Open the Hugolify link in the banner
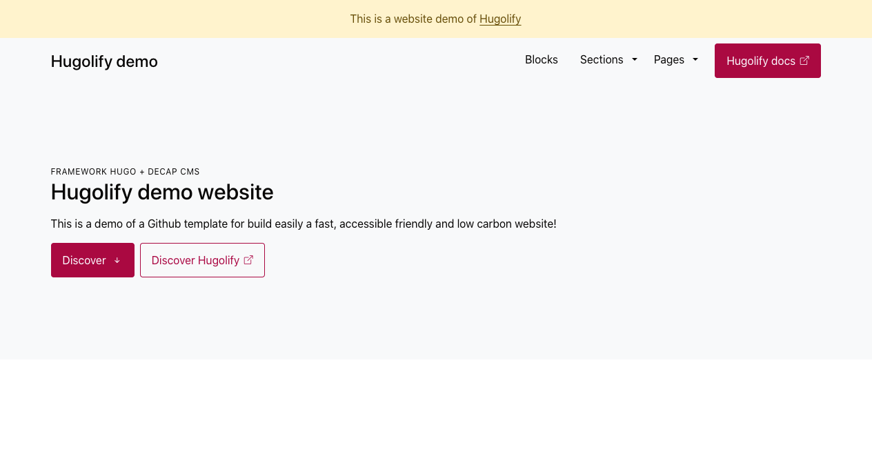 (500, 19)
